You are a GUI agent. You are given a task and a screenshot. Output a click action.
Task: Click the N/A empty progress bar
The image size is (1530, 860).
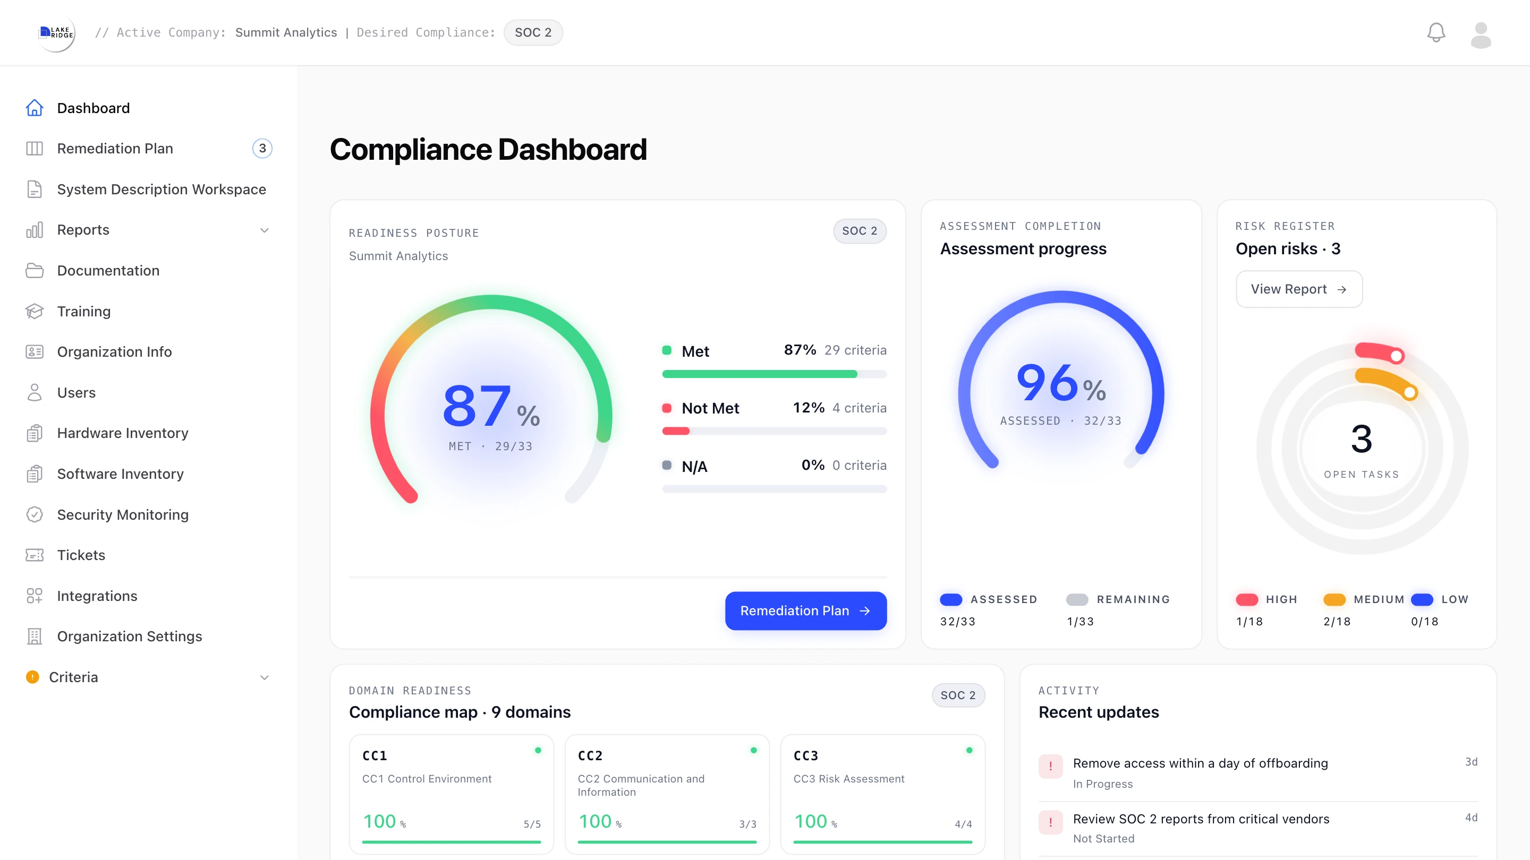click(774, 489)
